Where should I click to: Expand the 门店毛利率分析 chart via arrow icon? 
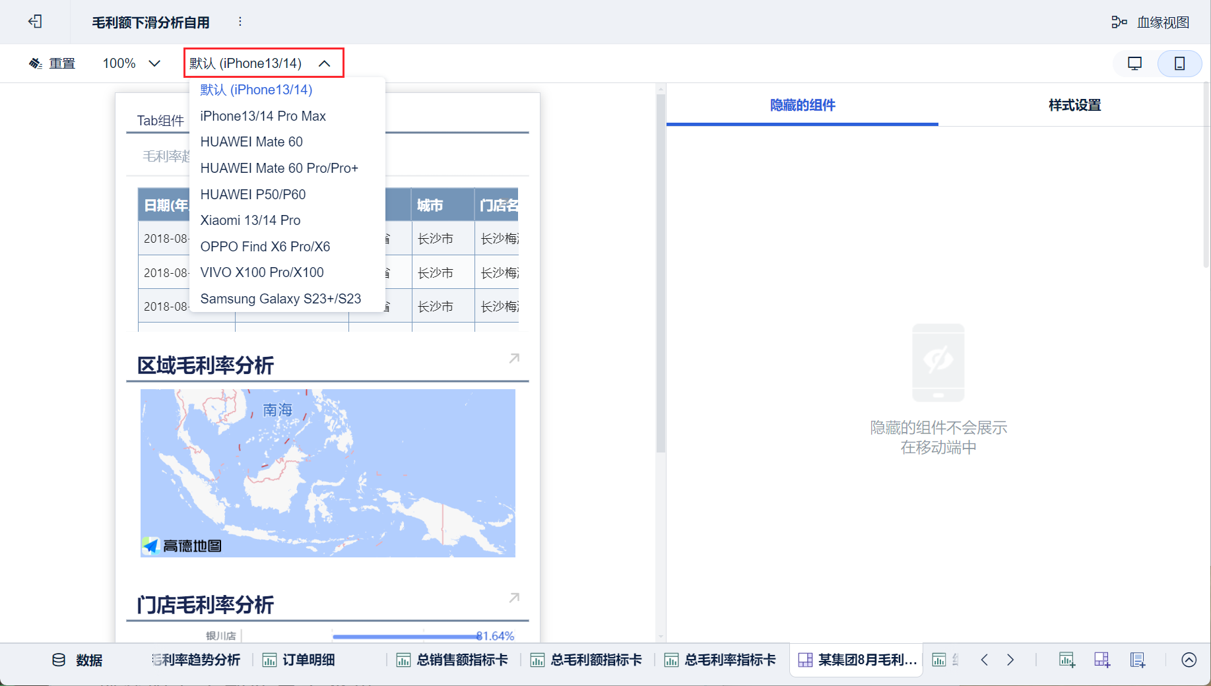pos(514,598)
